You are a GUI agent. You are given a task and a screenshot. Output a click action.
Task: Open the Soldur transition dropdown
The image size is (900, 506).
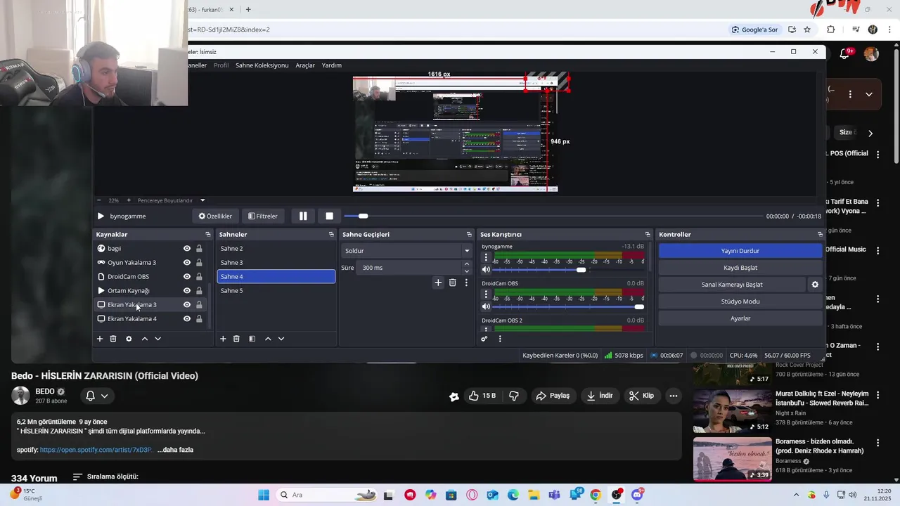(406, 251)
